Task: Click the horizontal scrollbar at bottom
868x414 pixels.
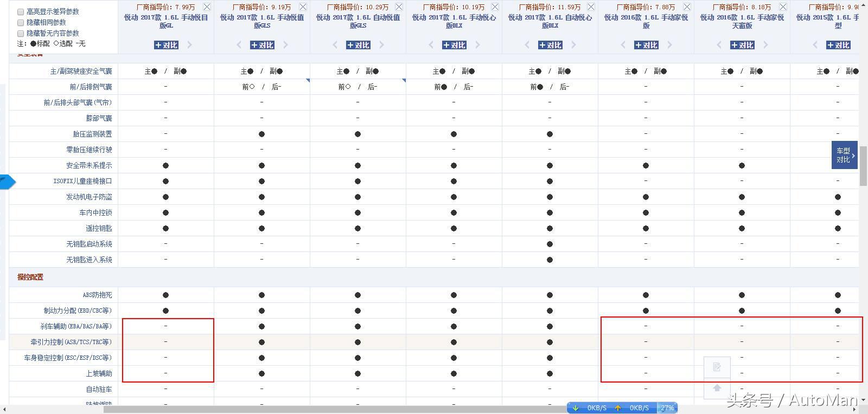Action: click(x=336, y=410)
